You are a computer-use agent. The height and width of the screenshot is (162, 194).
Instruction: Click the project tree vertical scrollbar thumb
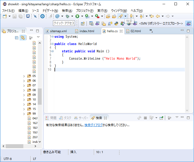(x=40, y=97)
